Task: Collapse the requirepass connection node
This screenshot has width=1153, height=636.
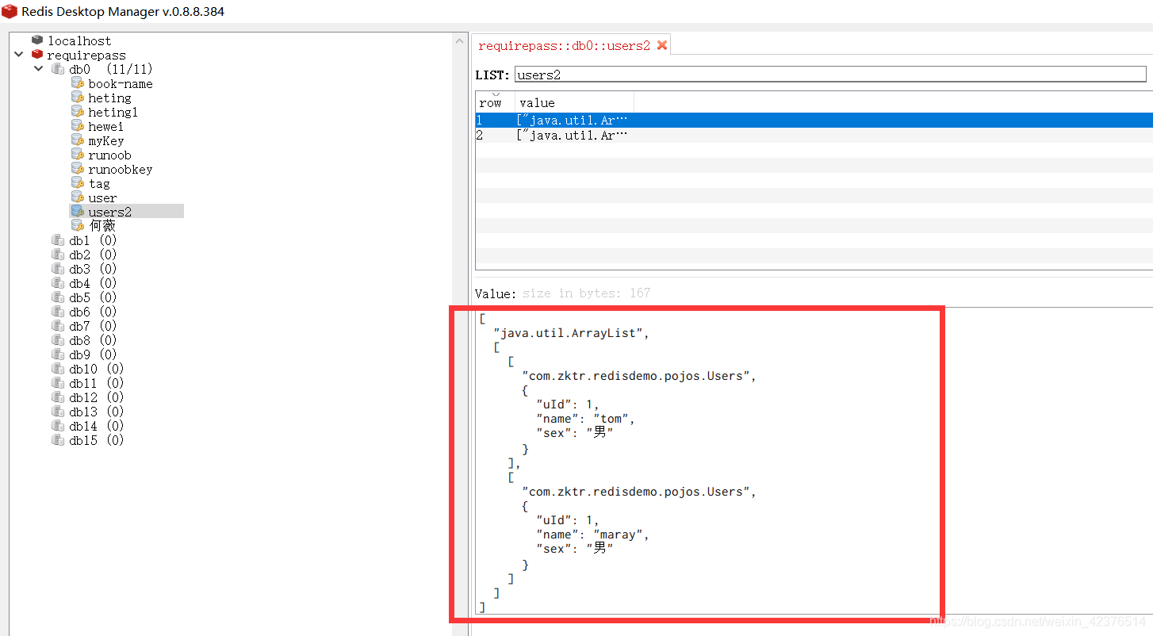Action: [19, 55]
